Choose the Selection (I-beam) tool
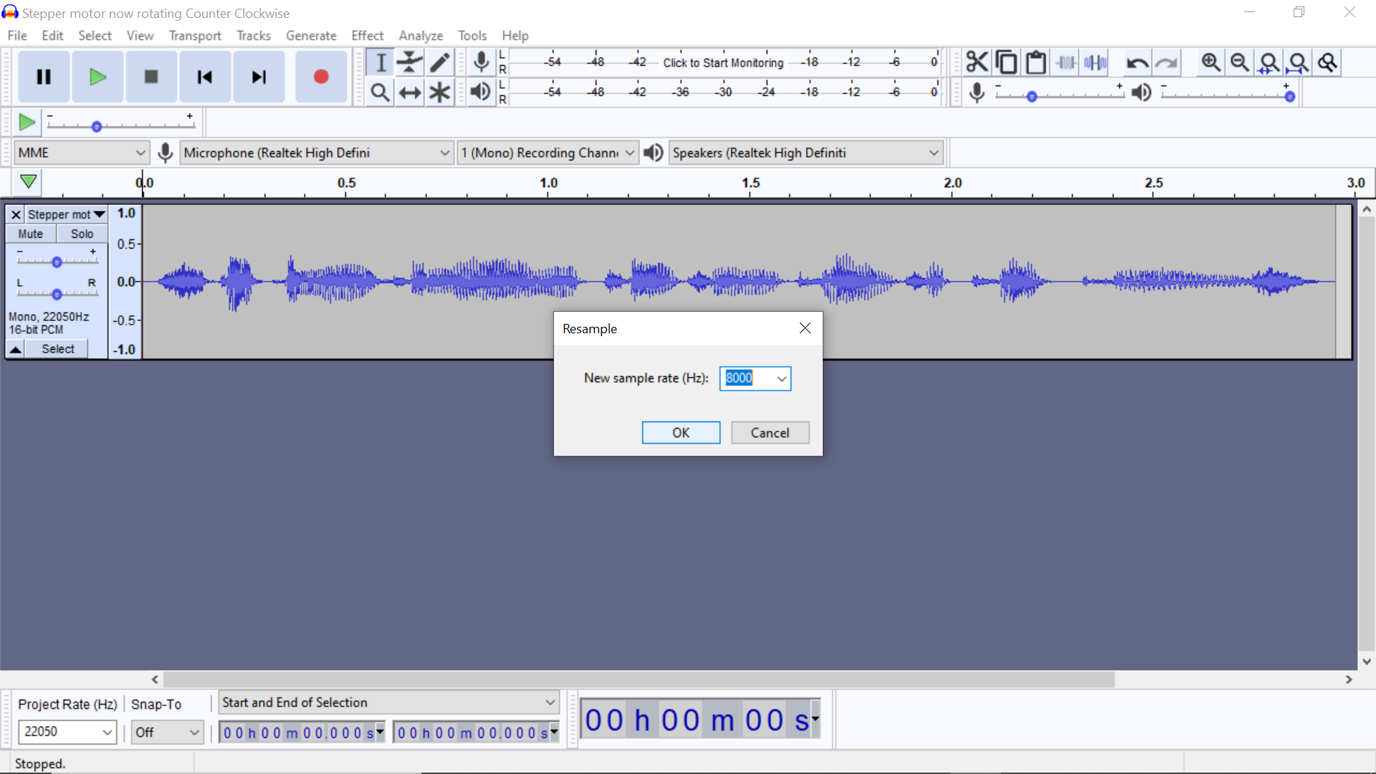1376x774 pixels. [381, 62]
